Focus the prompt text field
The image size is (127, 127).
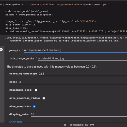coord(75,50)
